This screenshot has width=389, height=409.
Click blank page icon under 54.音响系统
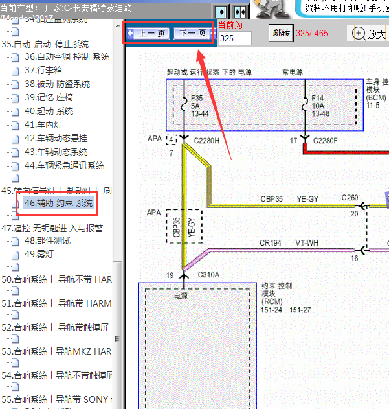pyautogui.click(x=16, y=386)
